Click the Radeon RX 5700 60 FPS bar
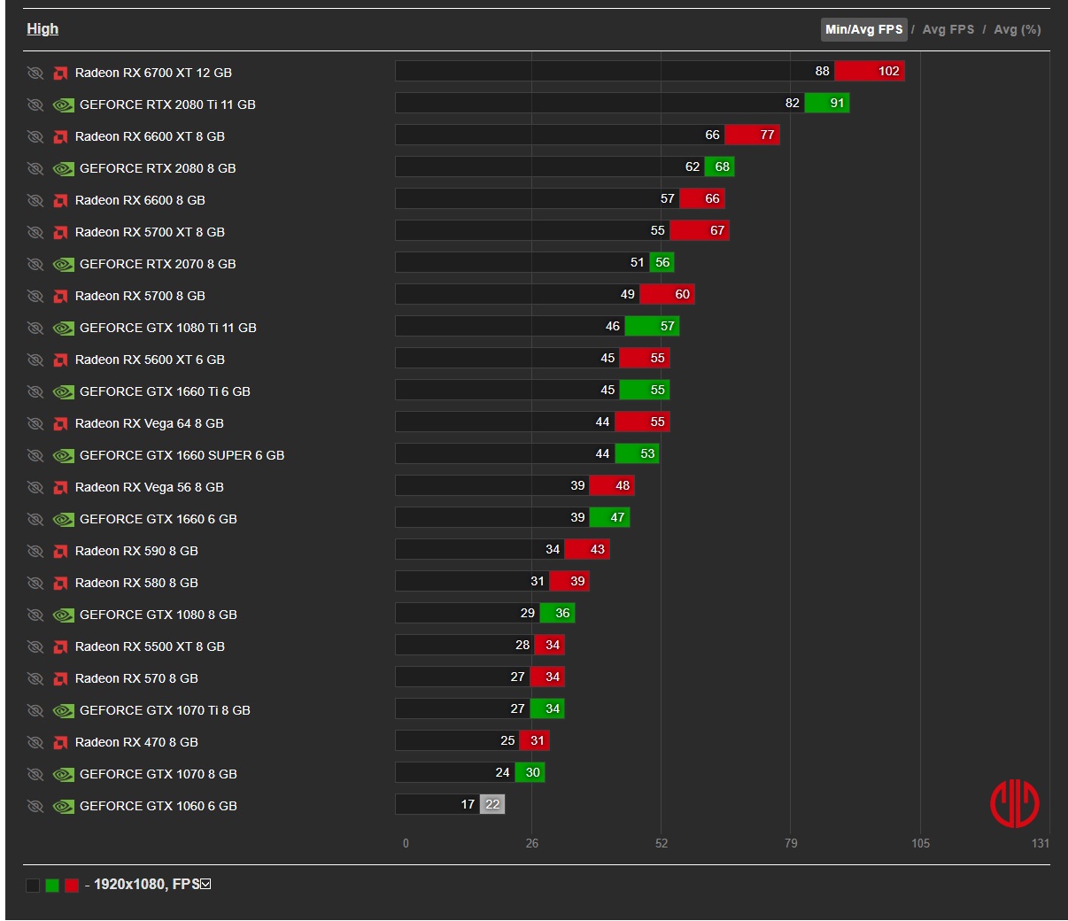The image size is (1068, 921). coord(668,294)
